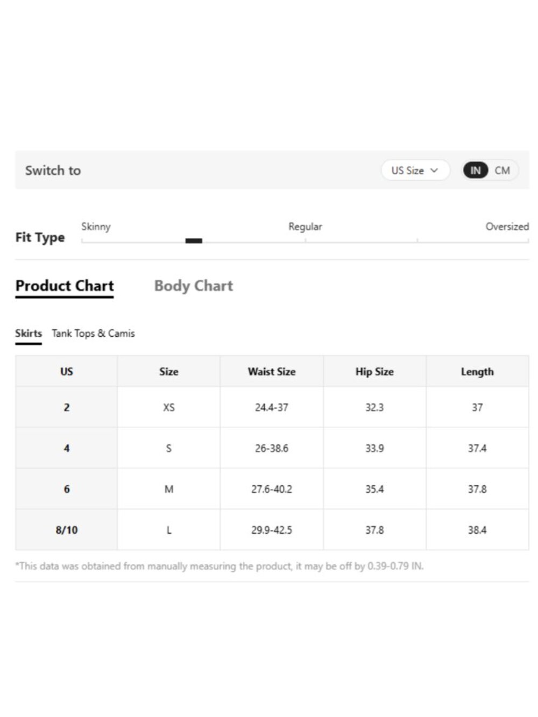This screenshot has height=717, width=538.
Task: Click the chevron arrow beside US Size
Action: 434,171
